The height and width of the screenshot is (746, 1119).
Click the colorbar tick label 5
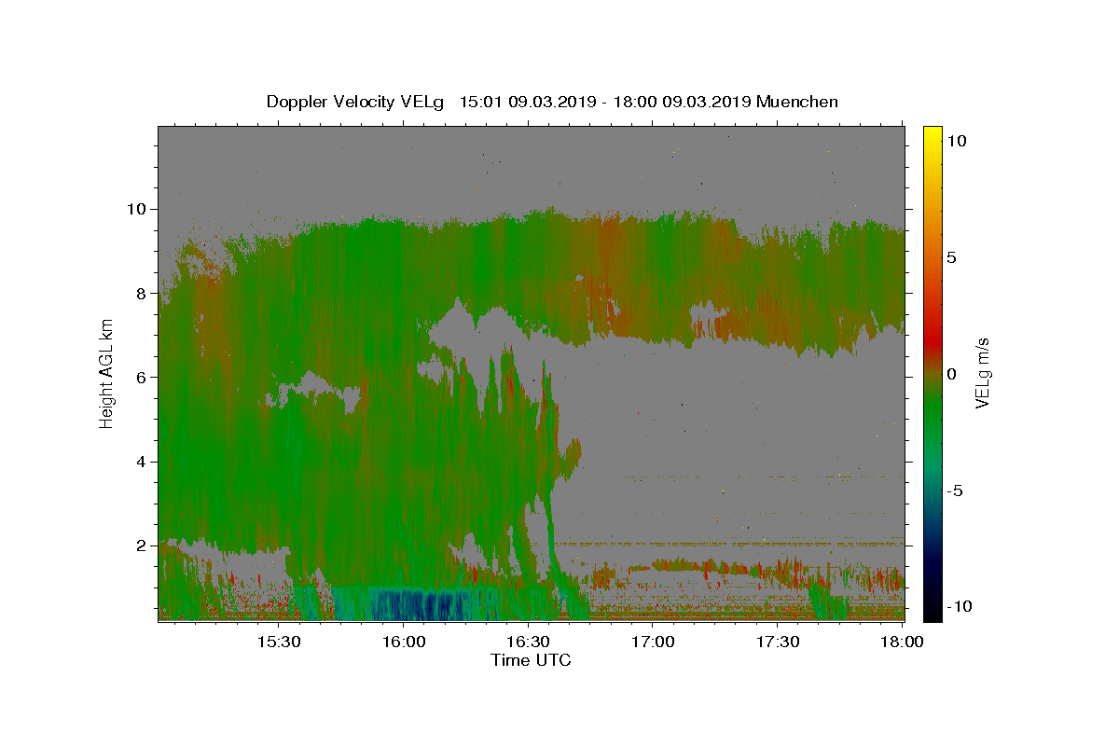coord(953,257)
